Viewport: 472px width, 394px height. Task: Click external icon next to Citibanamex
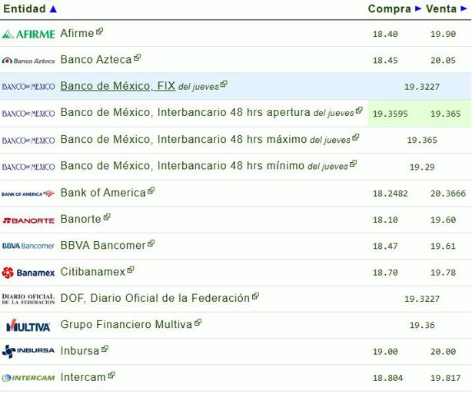pyautogui.click(x=131, y=270)
